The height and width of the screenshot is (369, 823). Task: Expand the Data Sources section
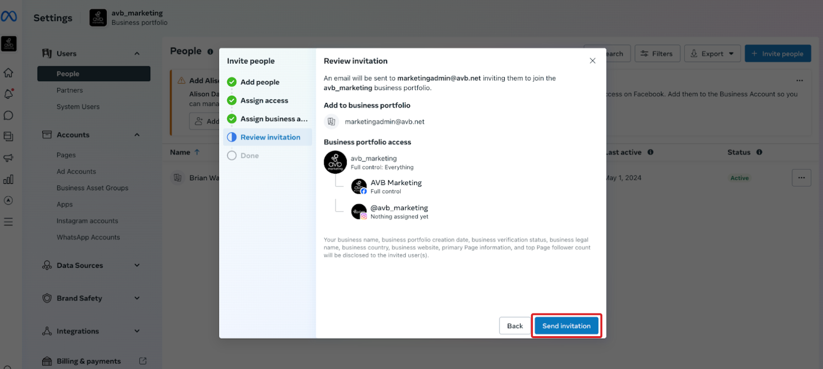coord(137,265)
